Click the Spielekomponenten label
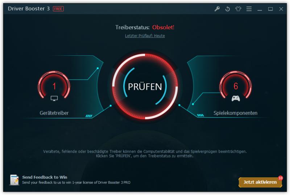Viewport: 290px width, 195px height. 235,113
